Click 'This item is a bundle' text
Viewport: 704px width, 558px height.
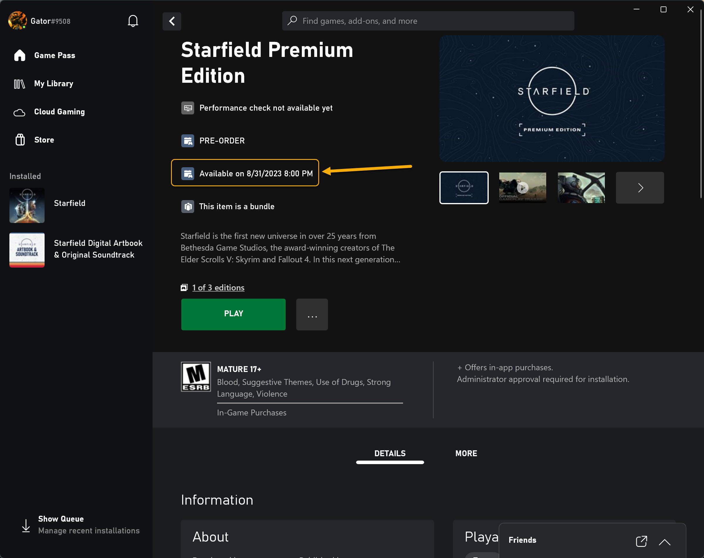pyautogui.click(x=237, y=206)
